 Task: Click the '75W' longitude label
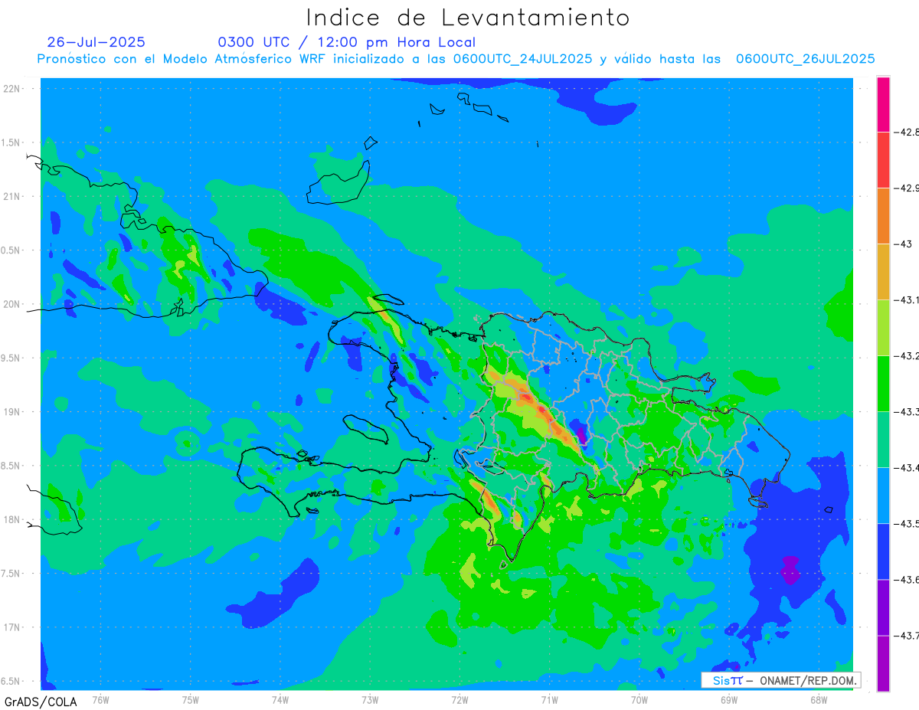(x=191, y=700)
